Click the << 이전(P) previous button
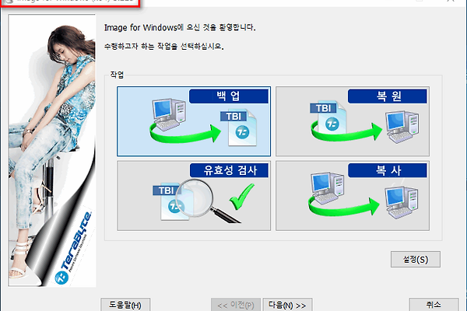 [x=236, y=305]
